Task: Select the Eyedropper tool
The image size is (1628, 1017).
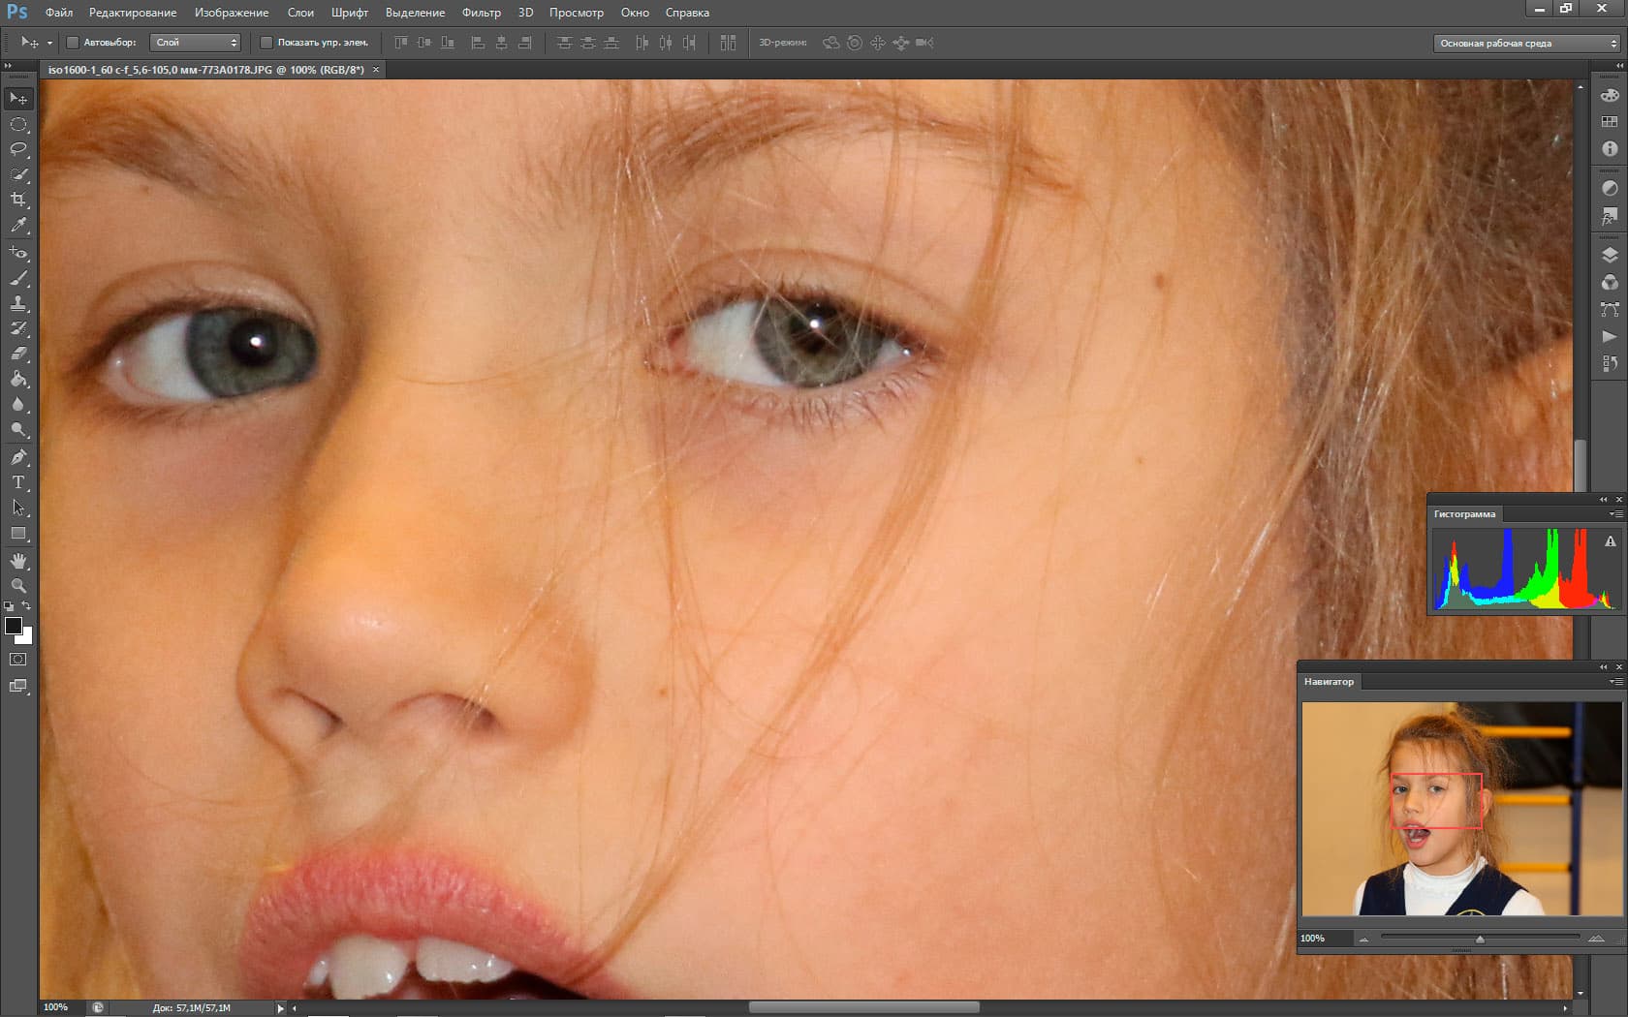Action: click(x=18, y=225)
